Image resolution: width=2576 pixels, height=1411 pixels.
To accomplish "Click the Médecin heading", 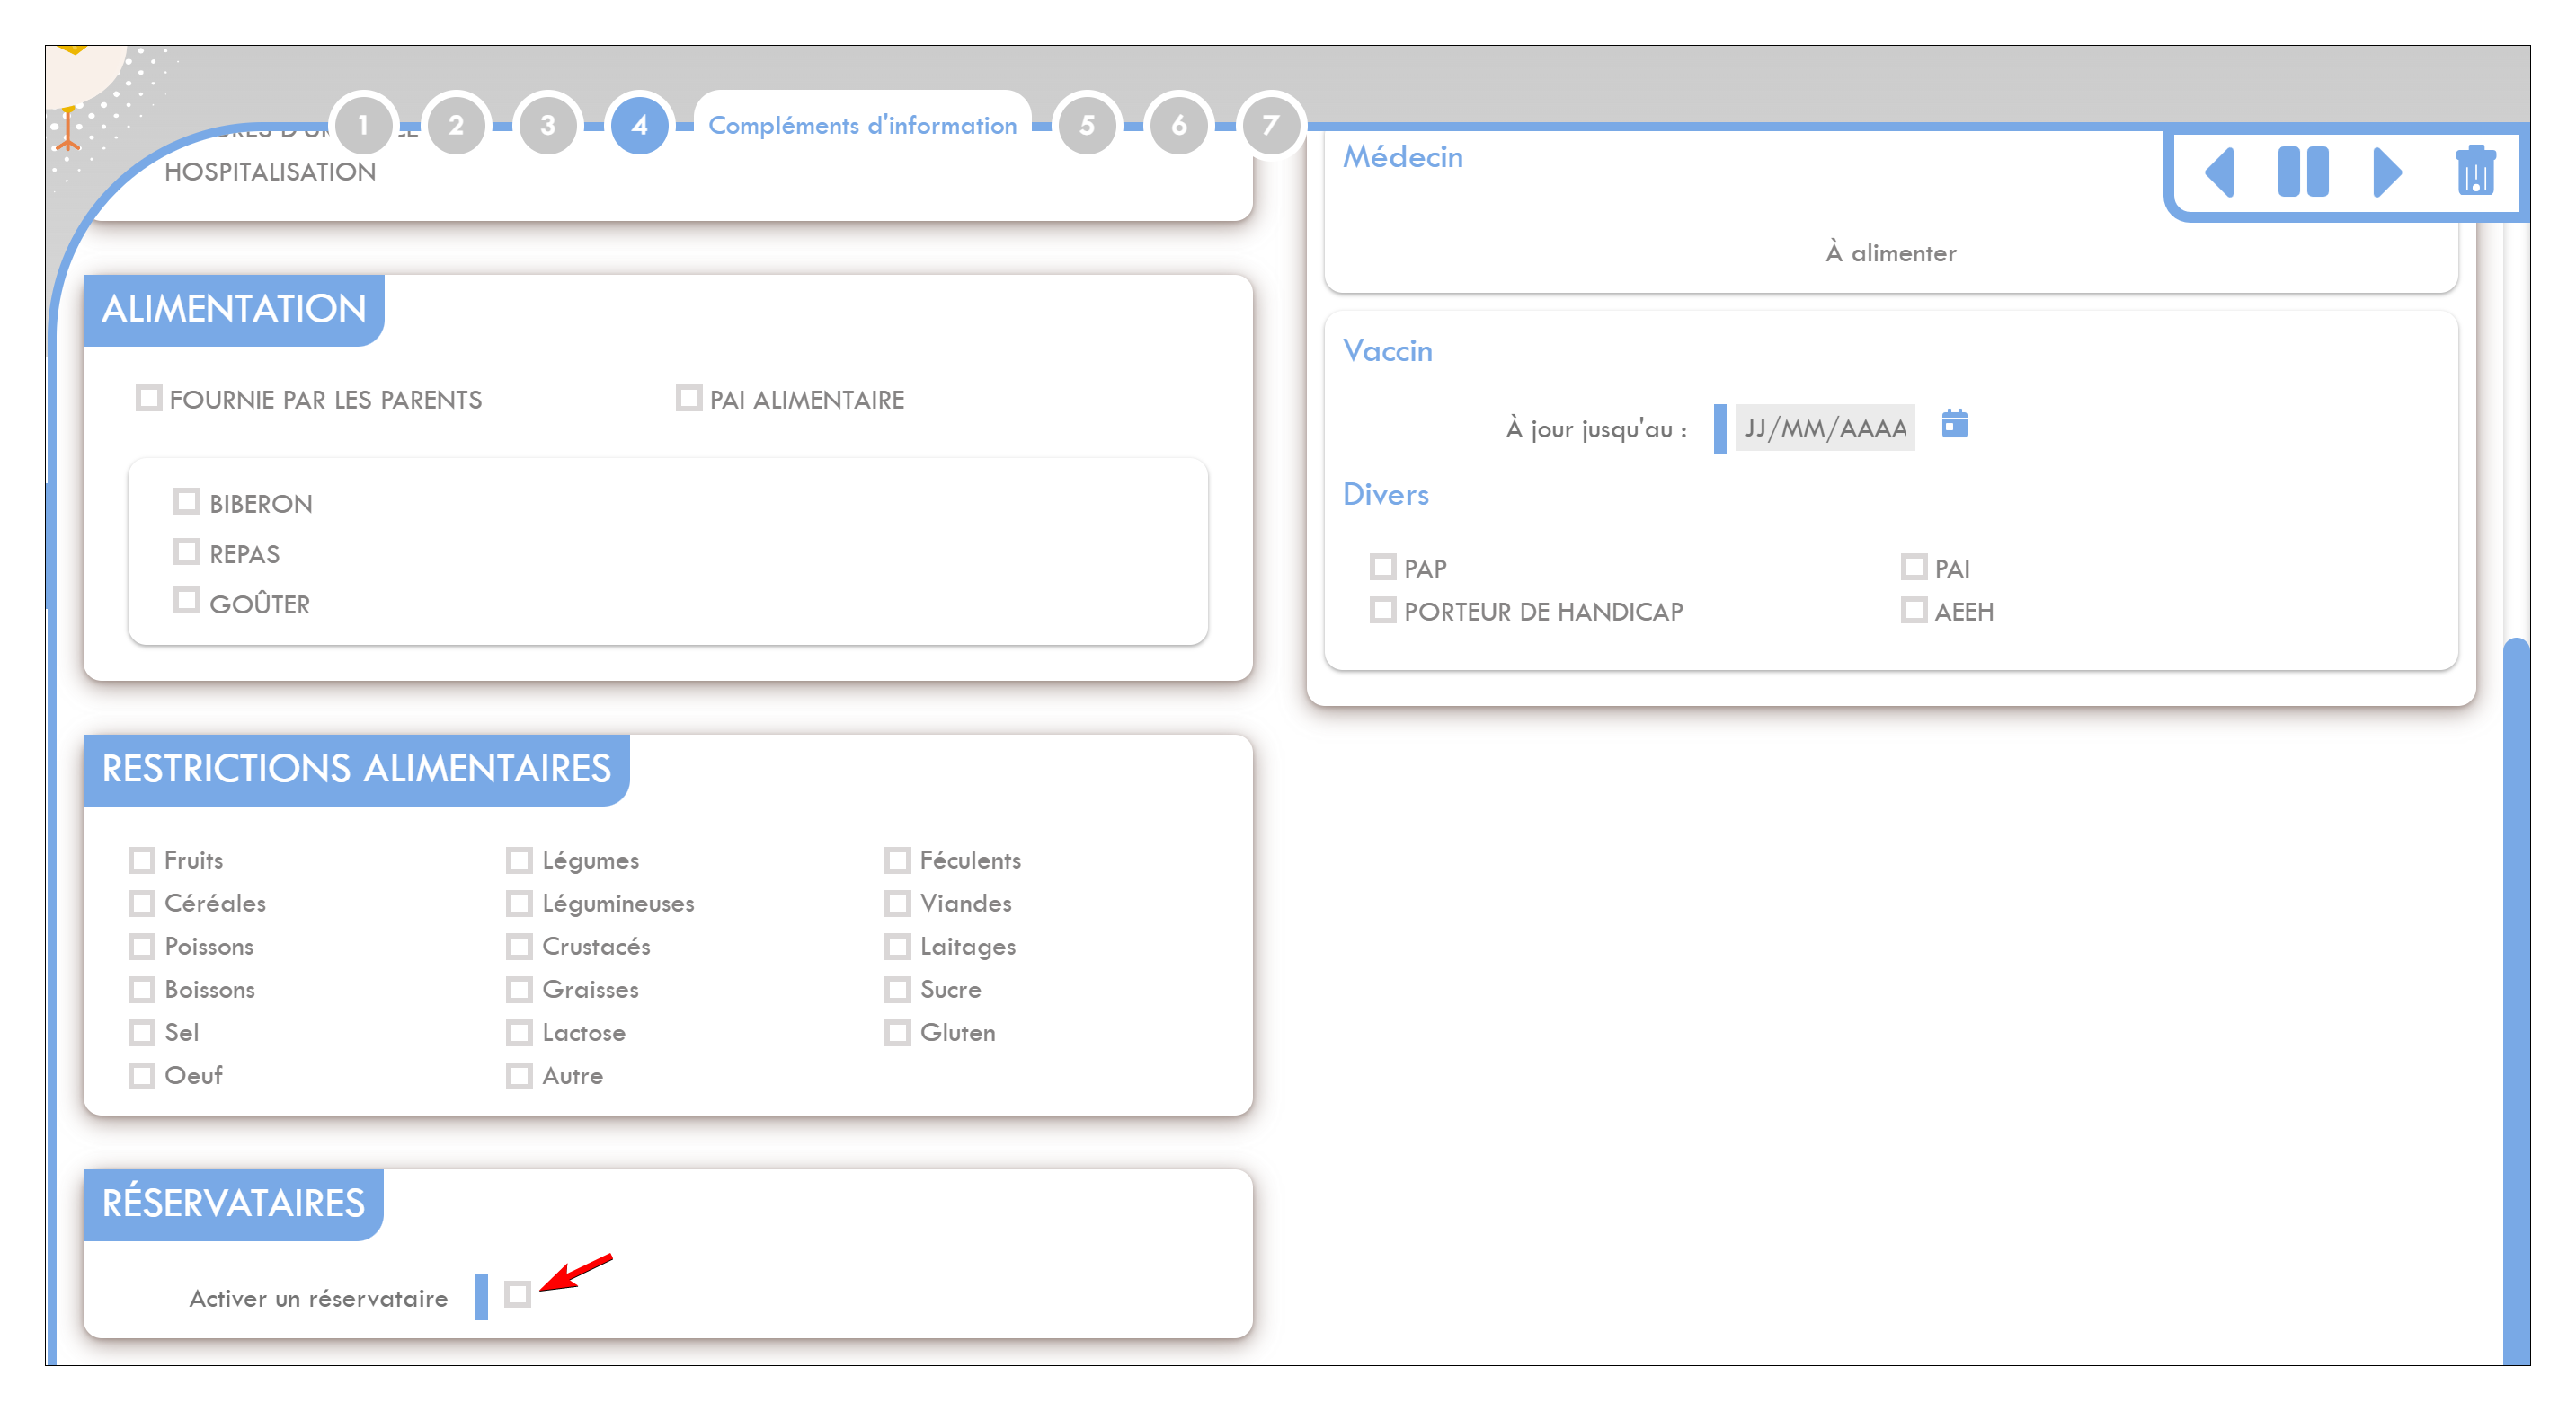I will pyautogui.click(x=1402, y=157).
